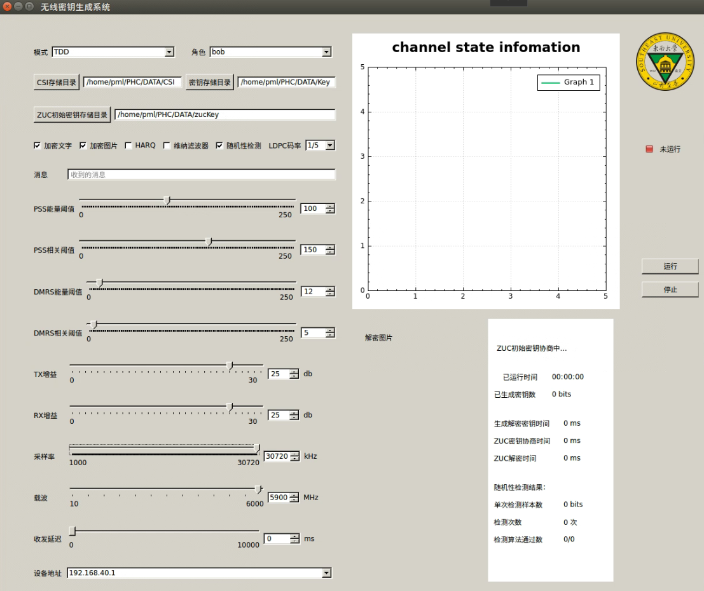
Task: Click the 收发延迟 slider handle
Action: (x=72, y=531)
